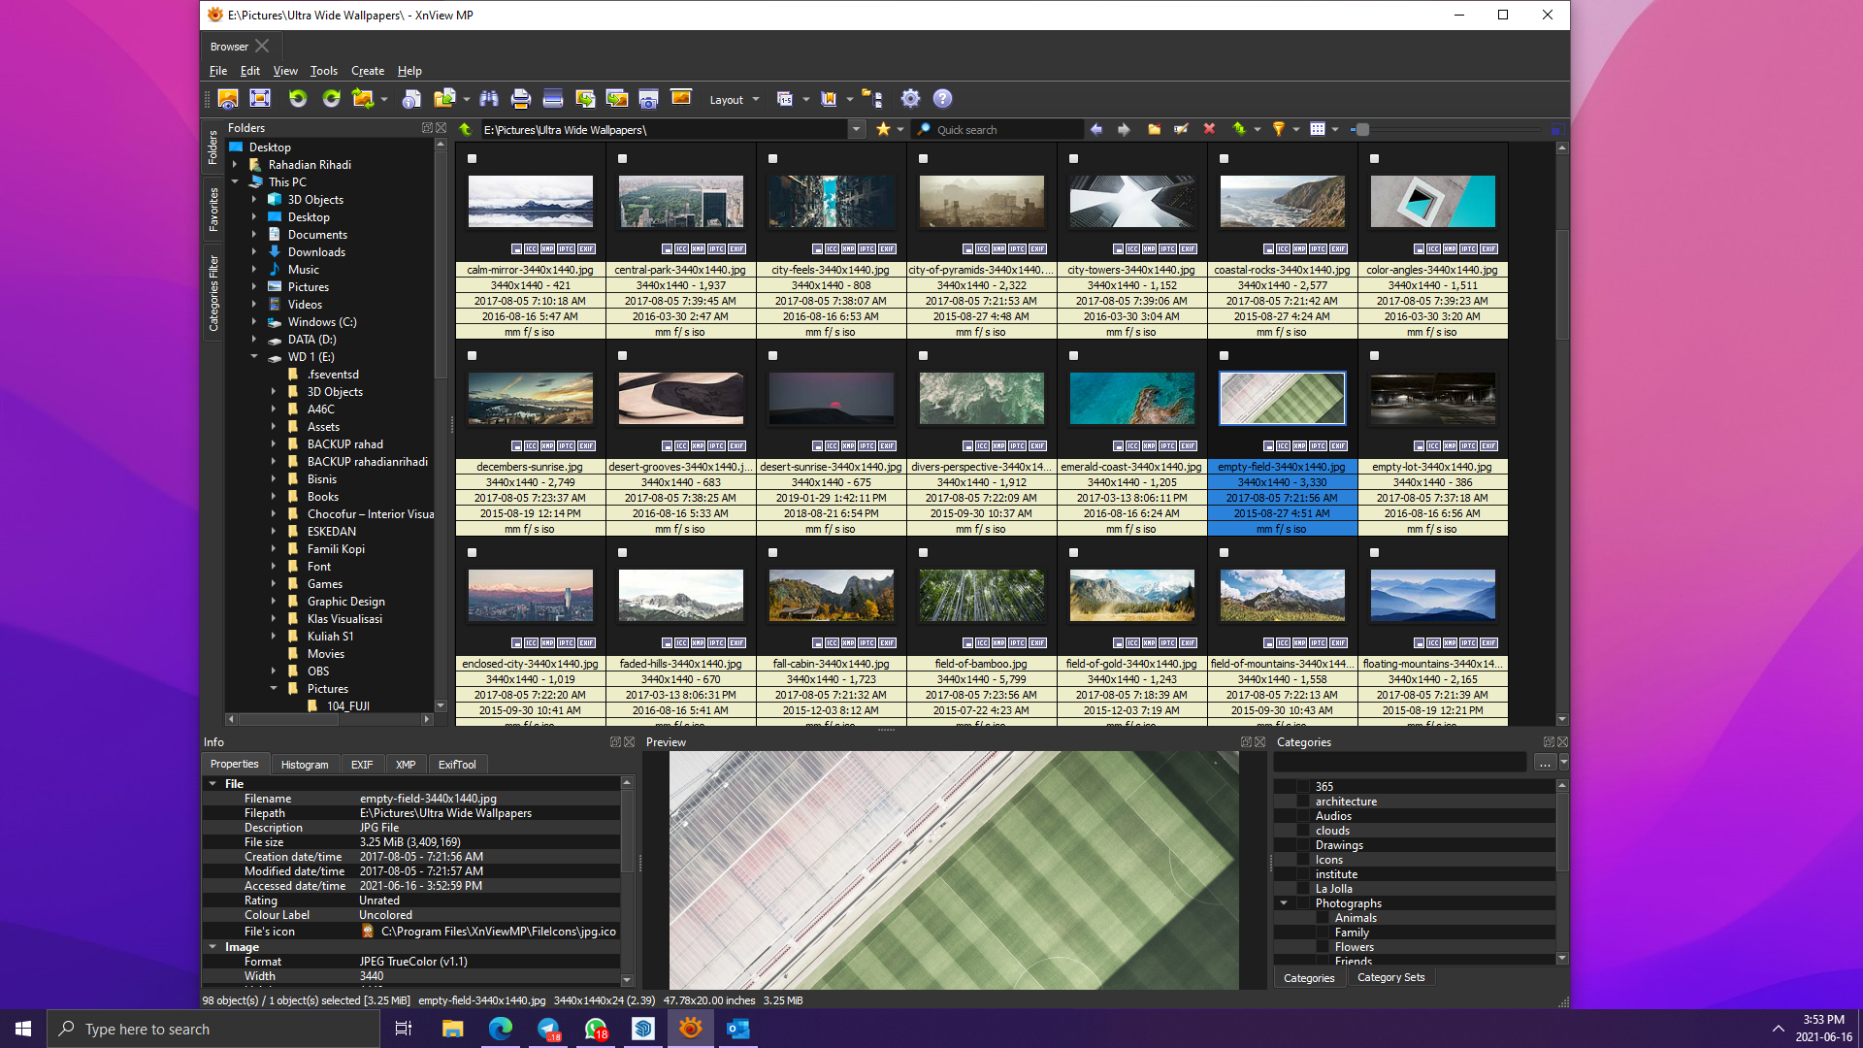
Task: Click the red X delete icon
Action: coord(1209,129)
